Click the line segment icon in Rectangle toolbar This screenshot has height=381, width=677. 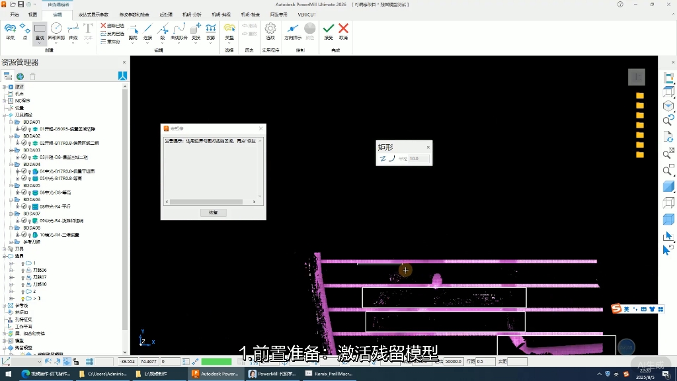pyautogui.click(x=383, y=159)
